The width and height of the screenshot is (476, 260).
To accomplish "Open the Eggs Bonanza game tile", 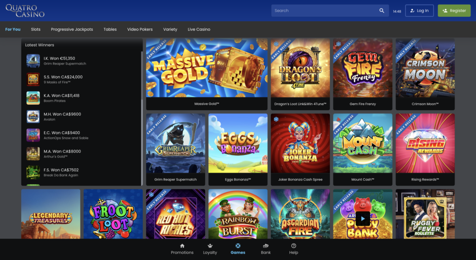I will tap(238, 149).
